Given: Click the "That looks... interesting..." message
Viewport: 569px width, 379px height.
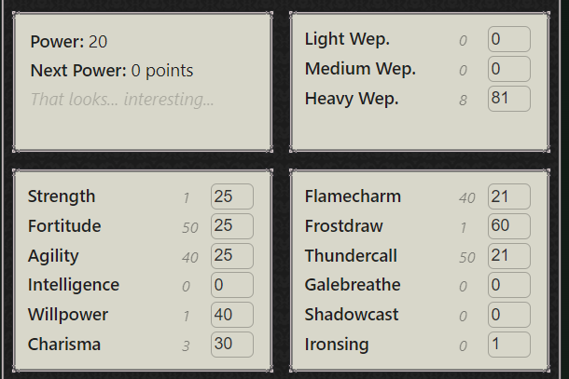Looking at the screenshot, I should 122,99.
